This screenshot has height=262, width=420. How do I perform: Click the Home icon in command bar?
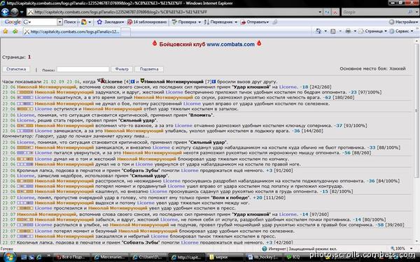318,31
